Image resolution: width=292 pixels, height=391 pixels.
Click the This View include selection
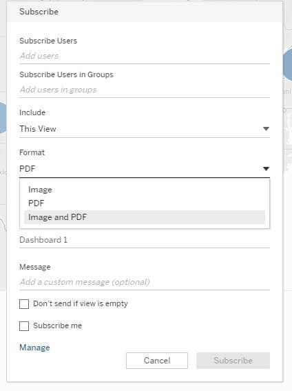[x=38, y=129]
